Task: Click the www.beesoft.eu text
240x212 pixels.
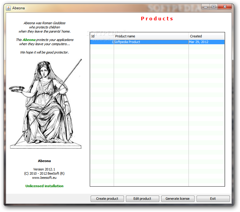Action: pyautogui.click(x=44, y=178)
